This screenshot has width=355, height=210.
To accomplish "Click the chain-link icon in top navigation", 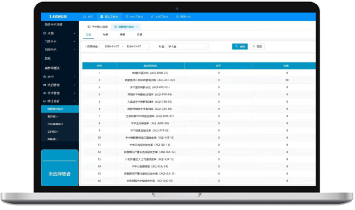I will click(152, 17).
